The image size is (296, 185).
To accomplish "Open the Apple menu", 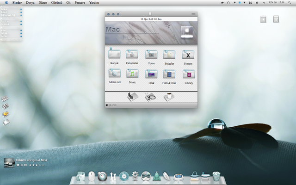I will click(x=6, y=2).
